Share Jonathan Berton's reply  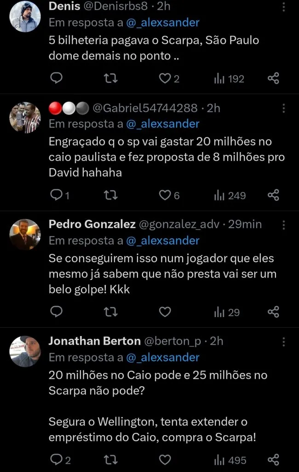274,460
